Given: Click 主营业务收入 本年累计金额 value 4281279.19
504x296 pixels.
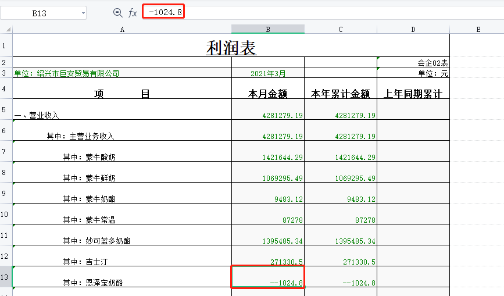Looking at the screenshot, I should (341, 130).
